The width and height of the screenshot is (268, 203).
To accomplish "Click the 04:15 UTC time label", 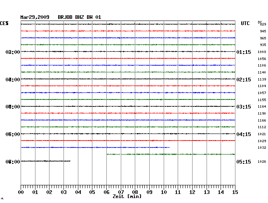I will tap(244, 134).
